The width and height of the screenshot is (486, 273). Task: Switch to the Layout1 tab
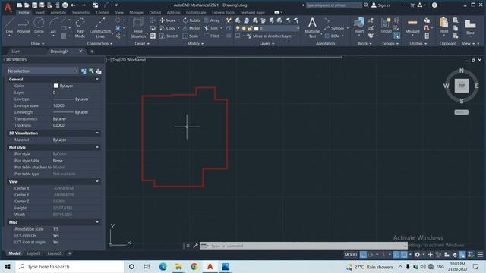(33, 253)
